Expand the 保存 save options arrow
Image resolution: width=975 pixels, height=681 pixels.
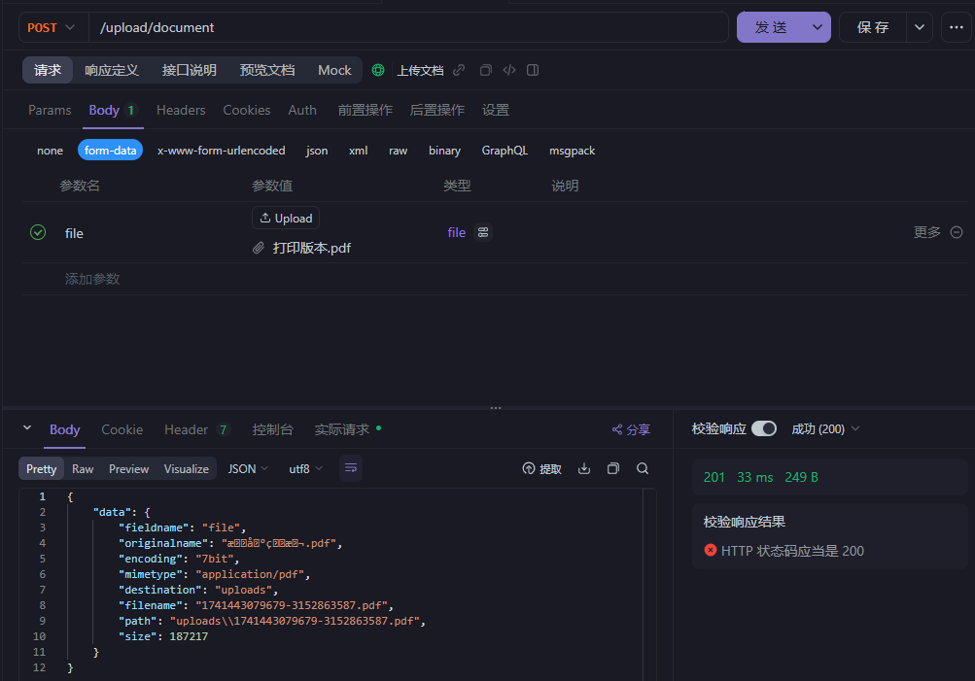pos(919,27)
